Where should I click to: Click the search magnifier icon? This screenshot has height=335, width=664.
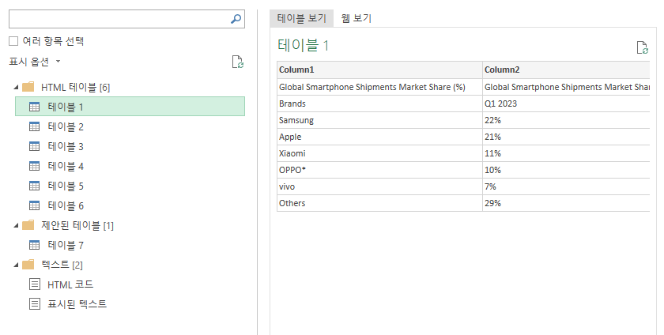[x=236, y=19]
